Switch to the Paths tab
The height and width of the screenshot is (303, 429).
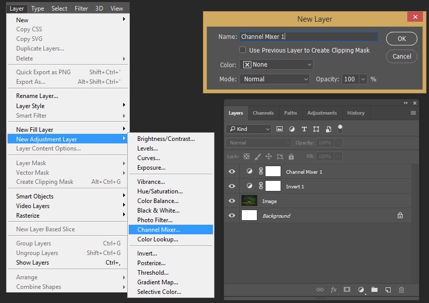(291, 113)
